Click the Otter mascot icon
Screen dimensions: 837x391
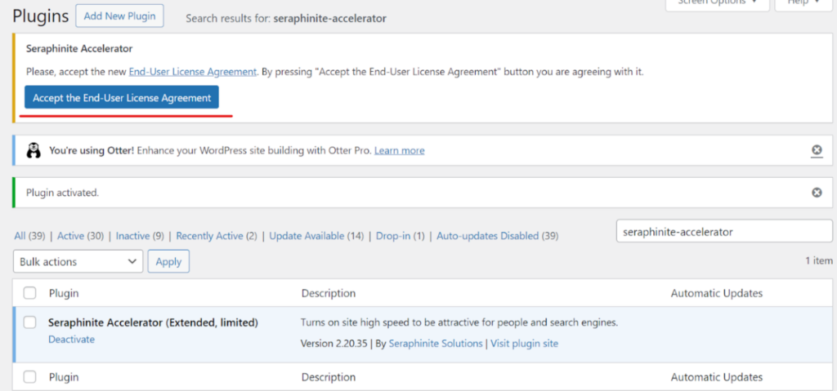click(x=34, y=150)
